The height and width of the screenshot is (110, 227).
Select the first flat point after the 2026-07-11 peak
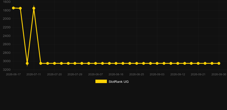coord(41,63)
